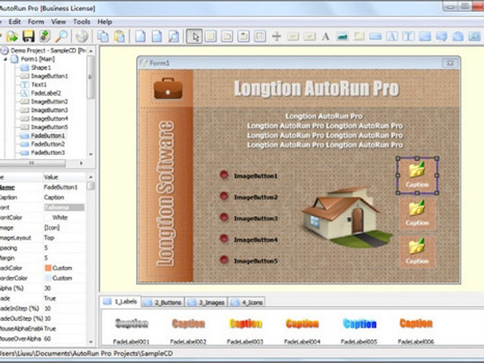The image size is (484, 363).
Task: Open the View menu
Action: coord(58,22)
